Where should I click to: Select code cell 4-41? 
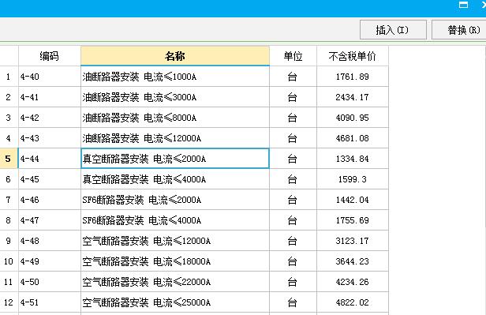click(x=49, y=97)
